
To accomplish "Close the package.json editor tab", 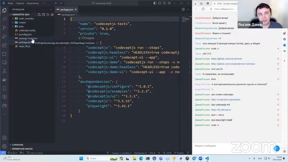I will click(76, 9).
